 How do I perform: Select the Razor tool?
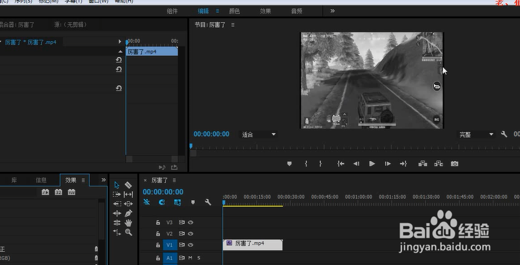(128, 185)
